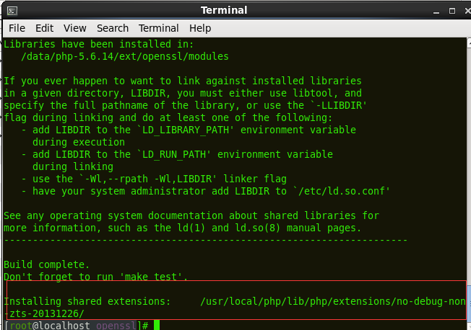
Task: Open the Help menu
Action: pos(200,28)
